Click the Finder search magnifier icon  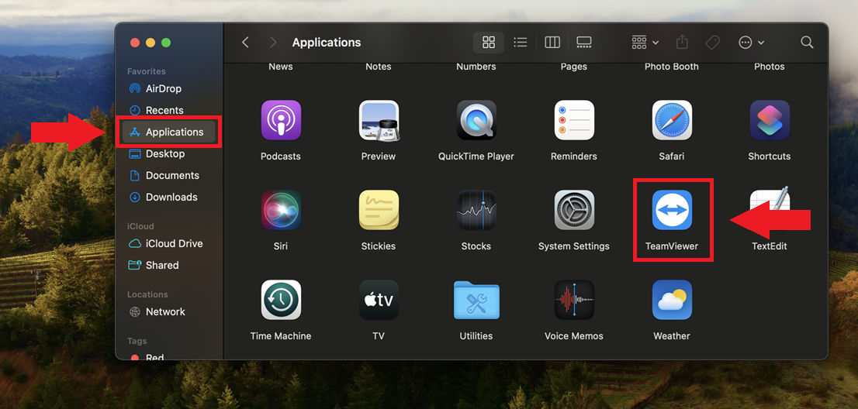[807, 42]
